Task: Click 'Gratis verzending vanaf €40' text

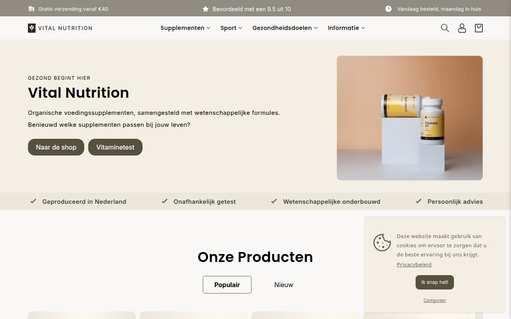Action: click(x=73, y=9)
